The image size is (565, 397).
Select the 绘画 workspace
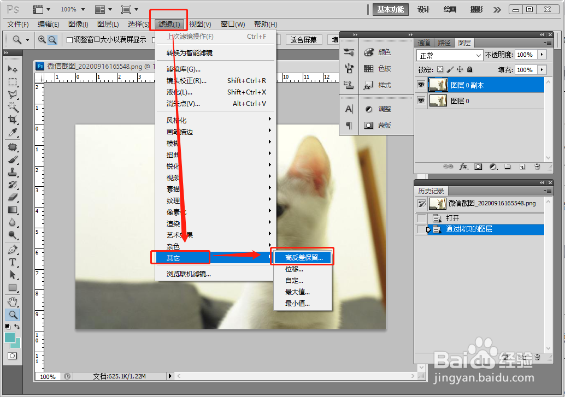450,10
